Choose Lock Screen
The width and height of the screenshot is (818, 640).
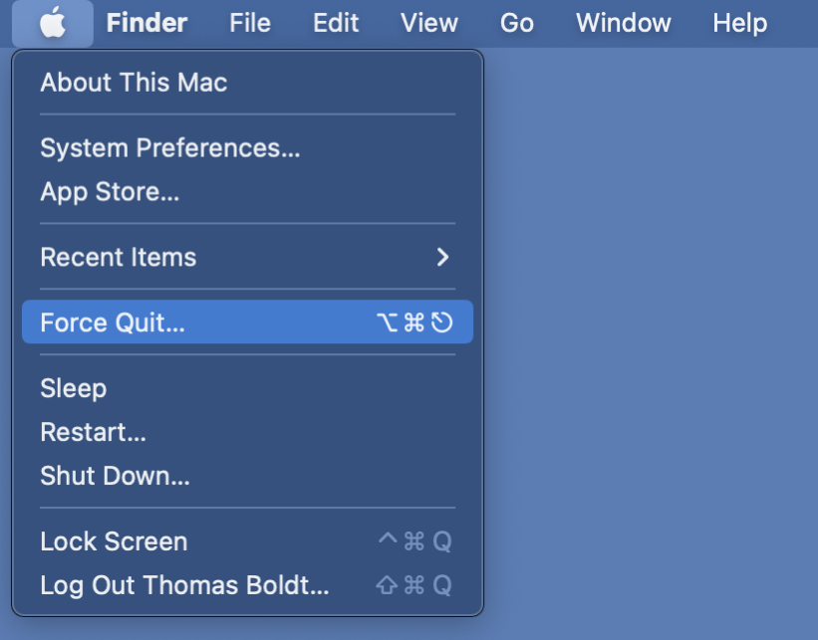coord(247,541)
